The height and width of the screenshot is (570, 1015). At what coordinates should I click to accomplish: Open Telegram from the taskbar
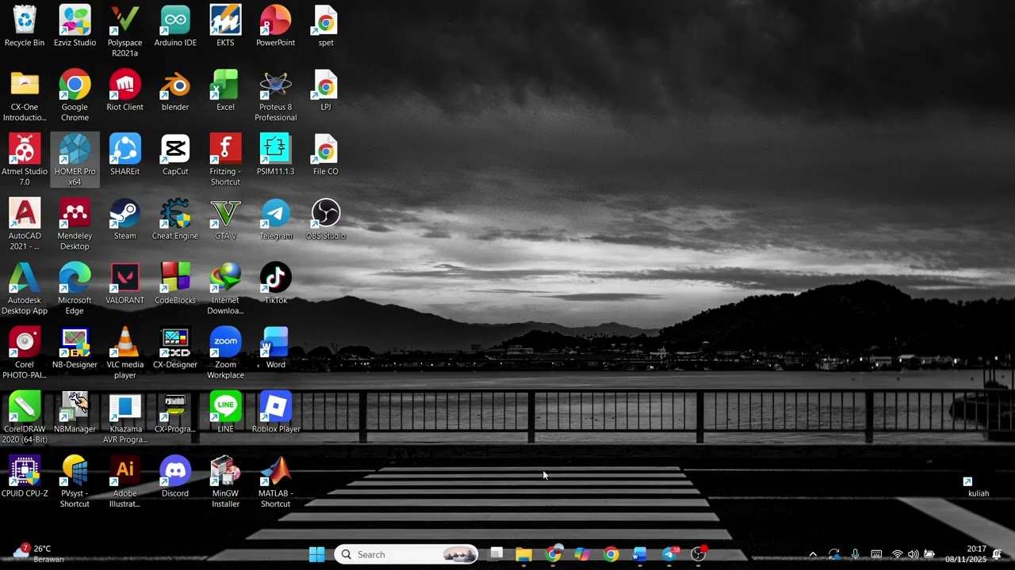click(669, 554)
